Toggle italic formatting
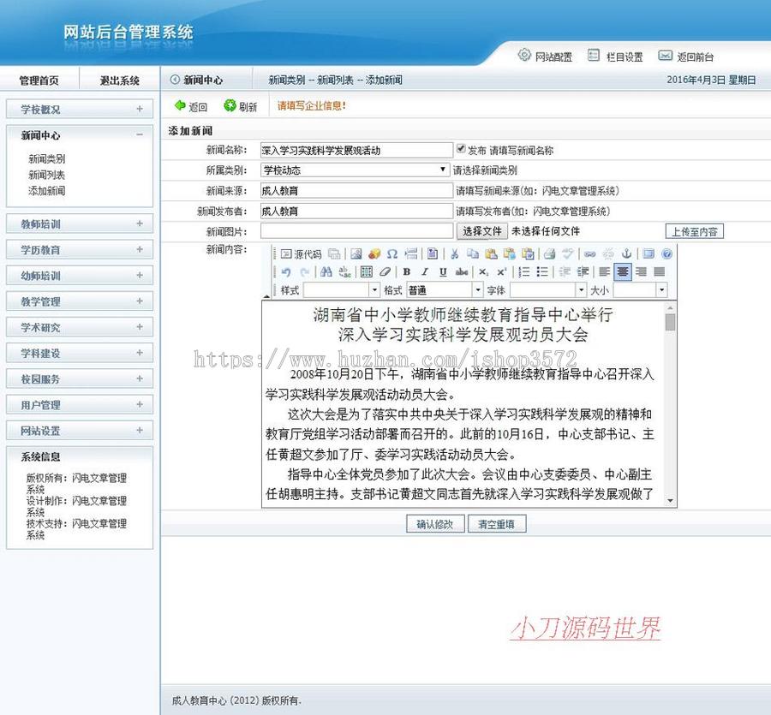The height and width of the screenshot is (715, 771). [x=425, y=271]
